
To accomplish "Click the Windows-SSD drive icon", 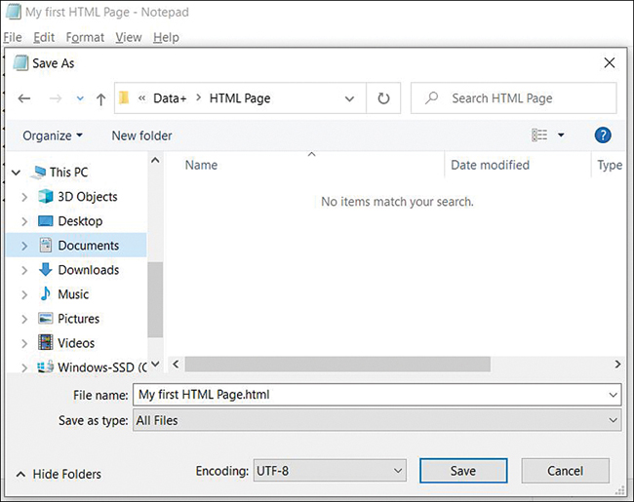I will [x=45, y=367].
